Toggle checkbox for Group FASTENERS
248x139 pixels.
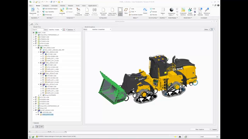pyautogui.click(x=41, y=95)
